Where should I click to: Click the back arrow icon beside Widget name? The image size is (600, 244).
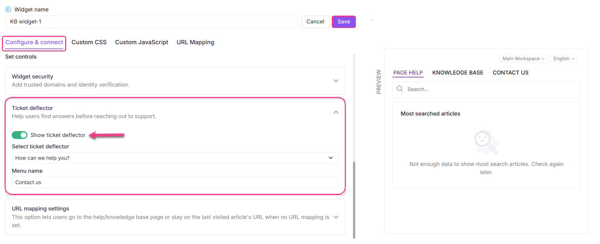pyautogui.click(x=8, y=9)
